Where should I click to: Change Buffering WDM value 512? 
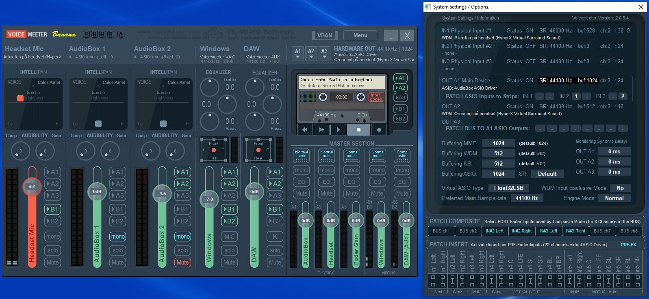(x=499, y=153)
